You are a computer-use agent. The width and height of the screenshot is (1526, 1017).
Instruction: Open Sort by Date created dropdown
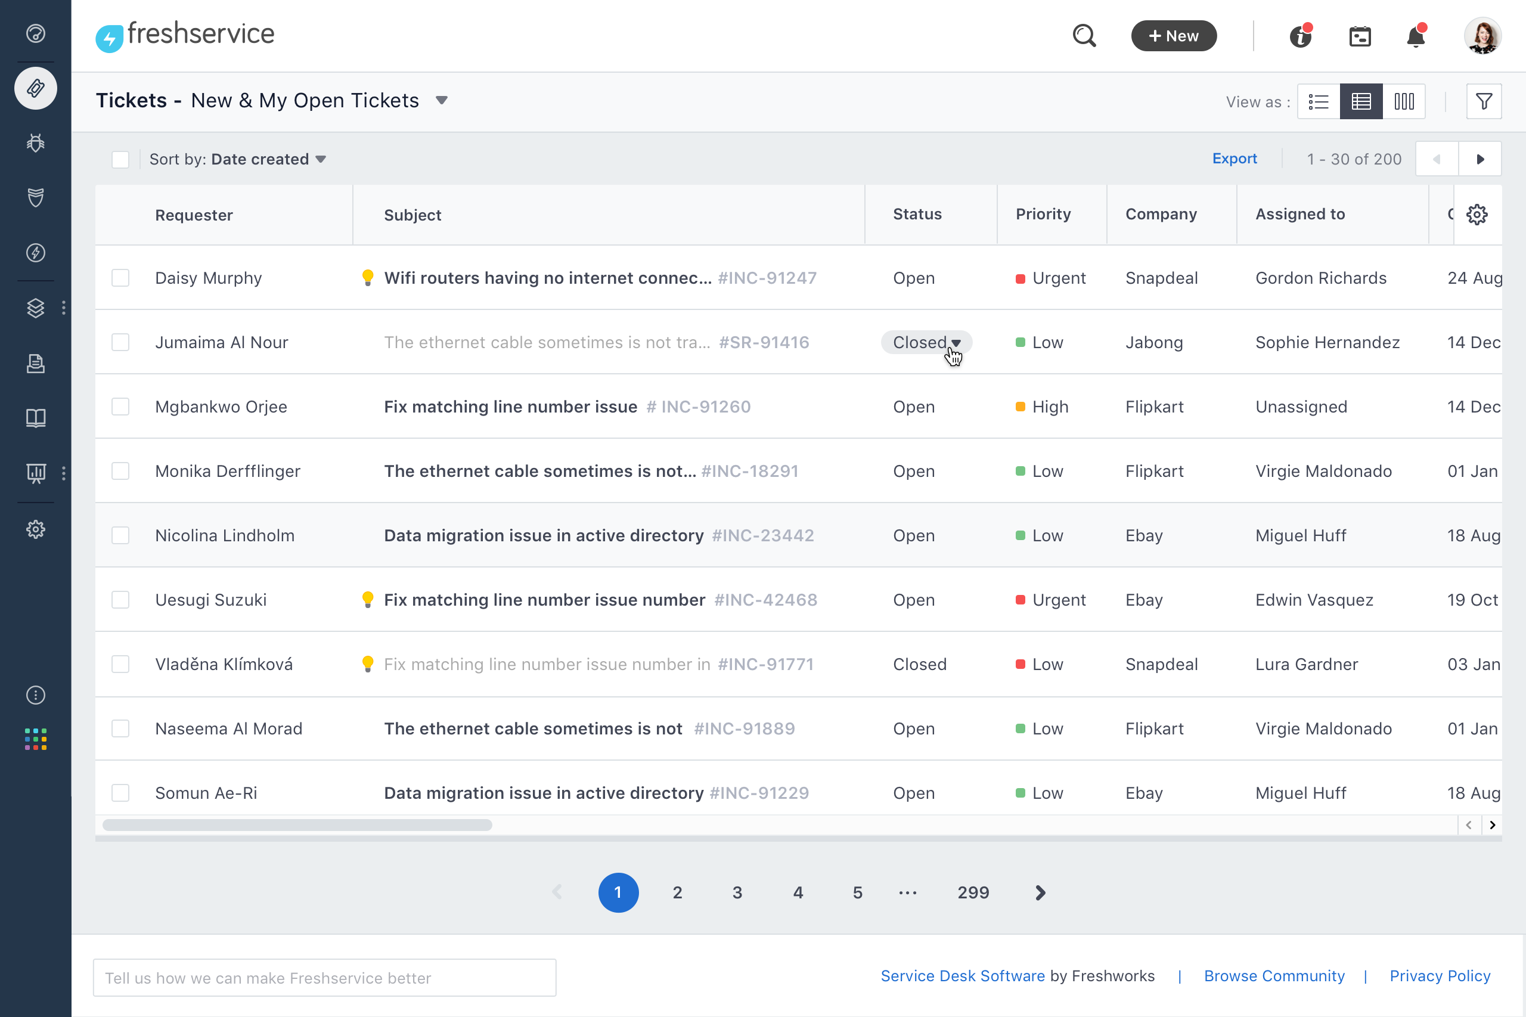tap(320, 160)
